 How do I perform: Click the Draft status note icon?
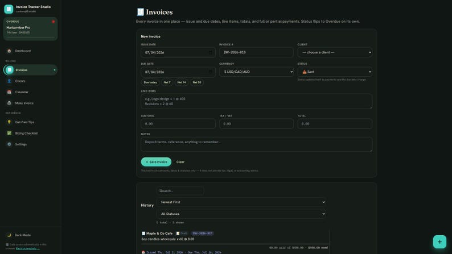(x=178, y=234)
